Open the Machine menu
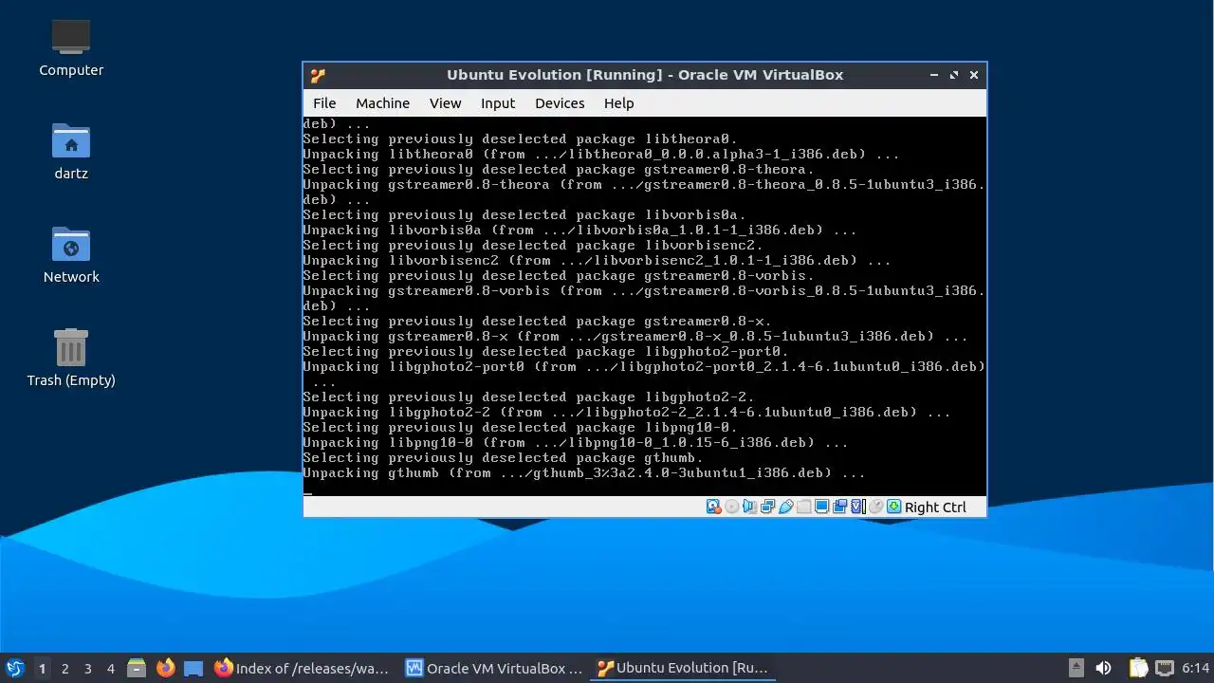1214x683 pixels. click(382, 103)
